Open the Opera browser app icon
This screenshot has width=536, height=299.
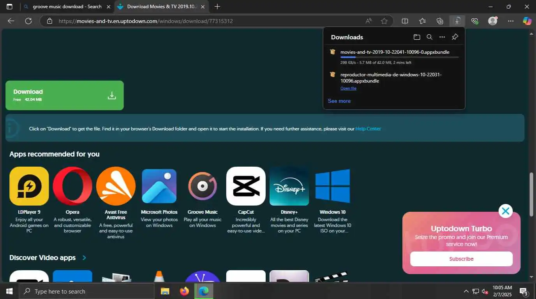coord(72,186)
